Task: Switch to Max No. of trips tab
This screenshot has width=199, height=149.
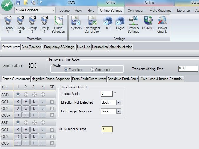Action: point(121,47)
